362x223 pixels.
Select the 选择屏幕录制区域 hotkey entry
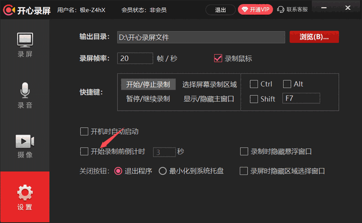[210, 84]
